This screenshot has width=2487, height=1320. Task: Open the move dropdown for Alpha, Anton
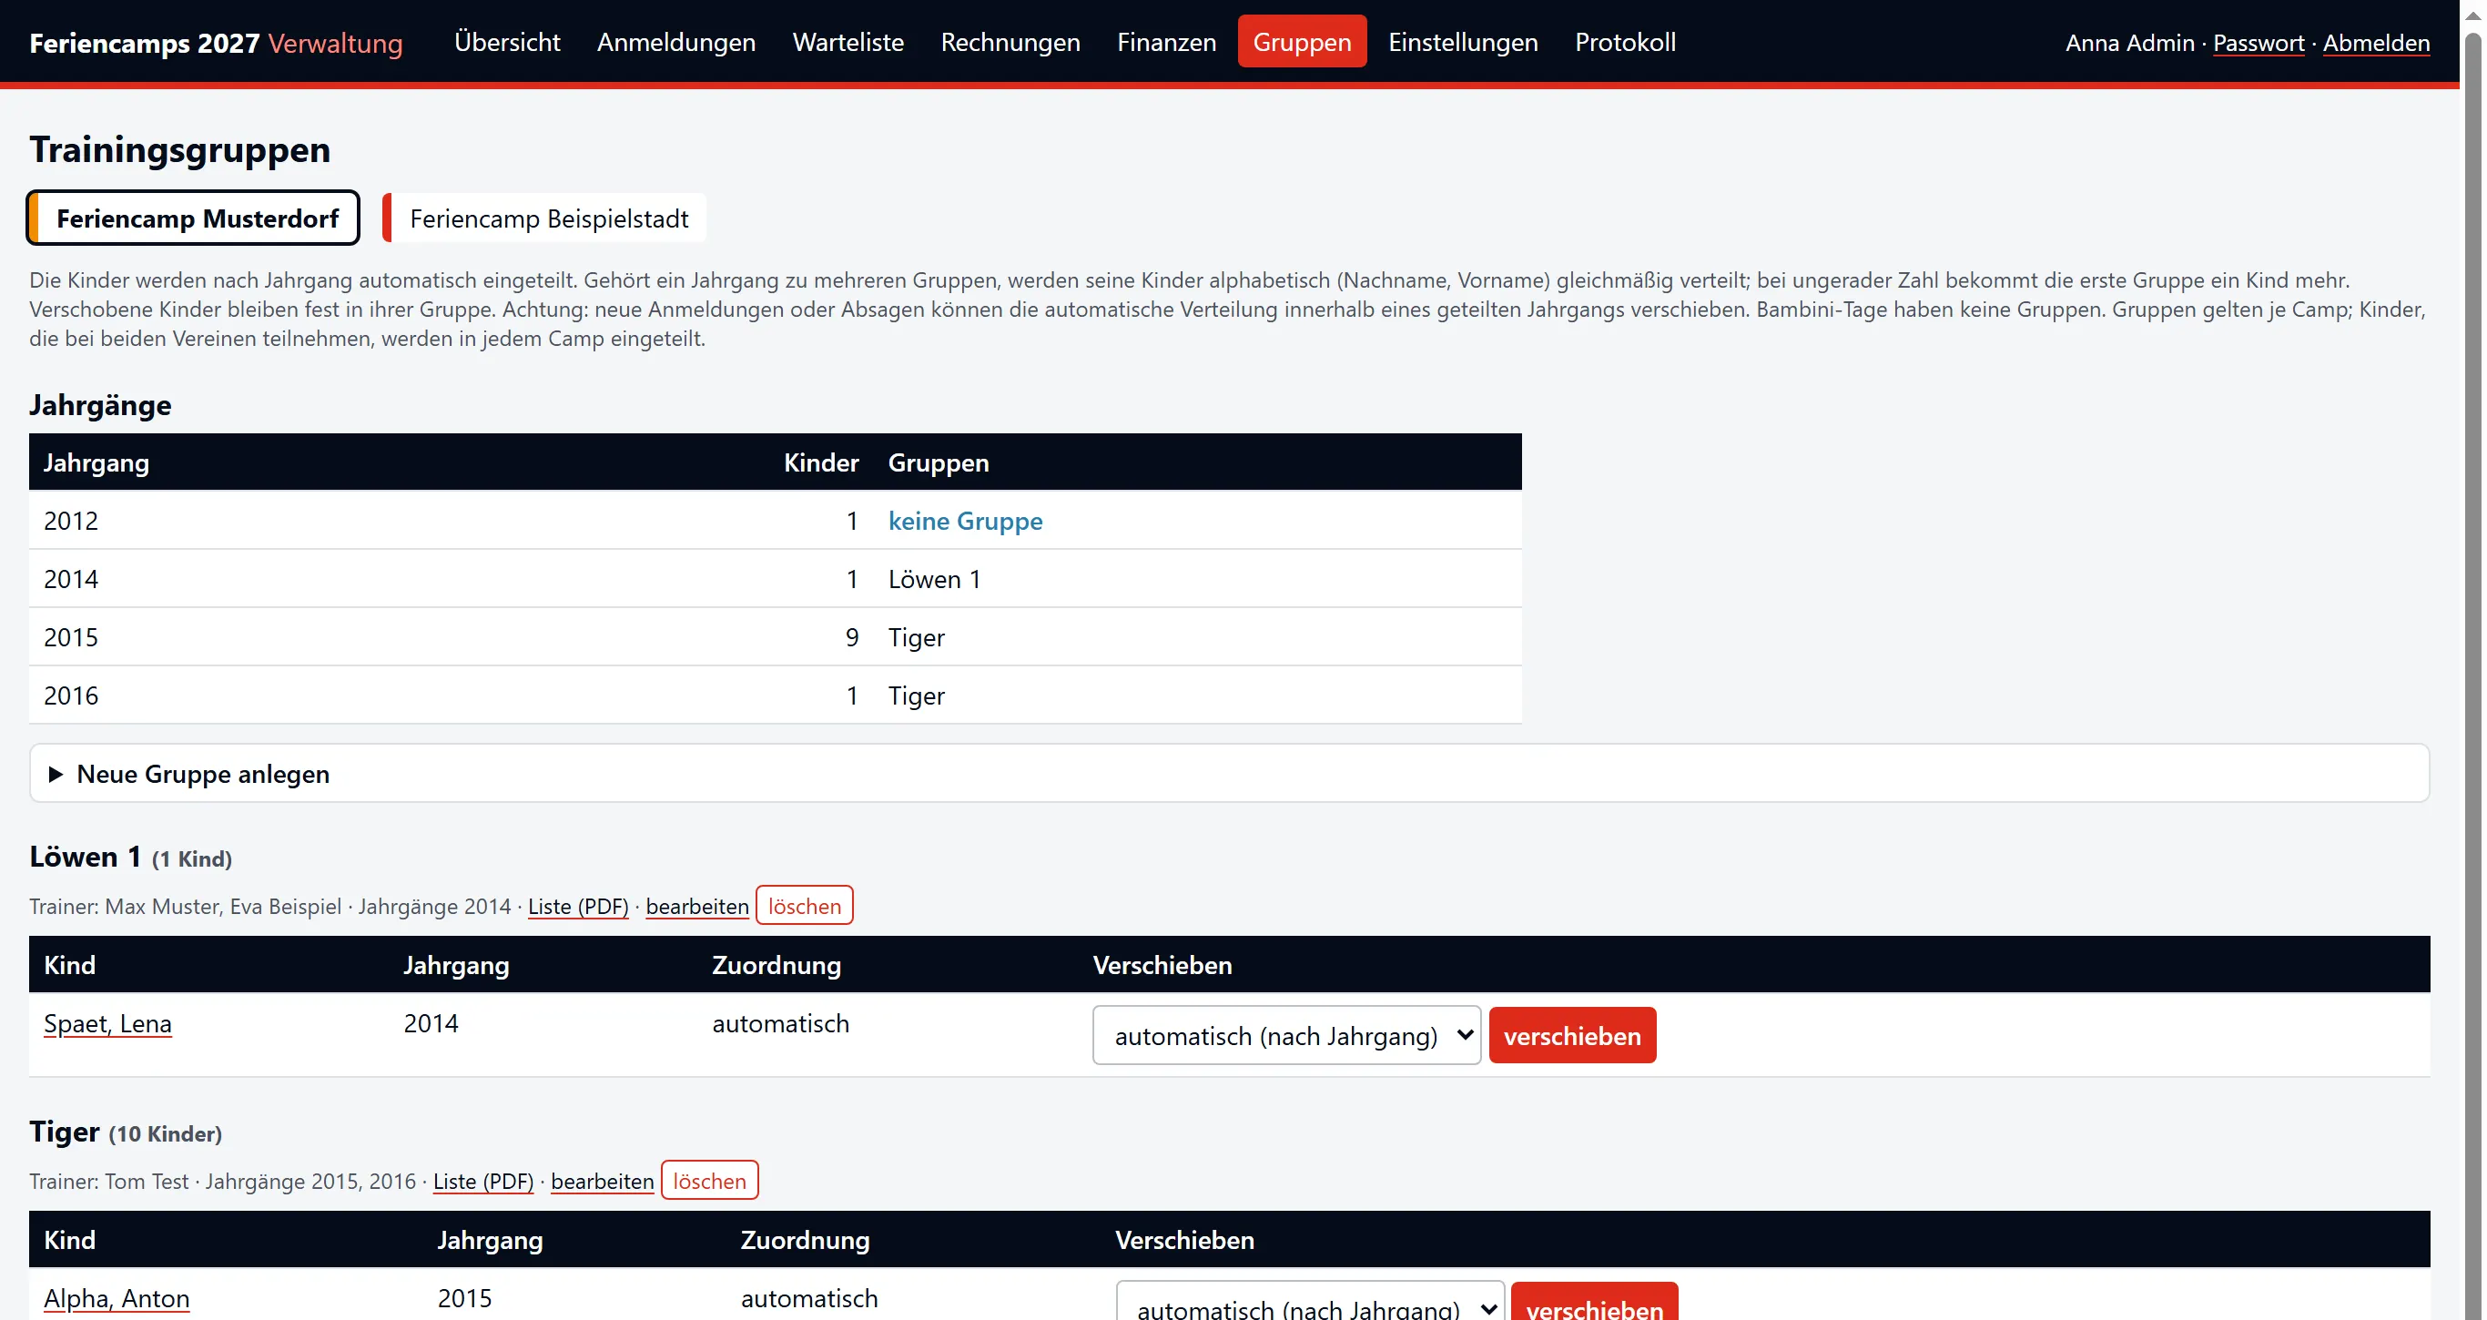[x=1309, y=1302]
